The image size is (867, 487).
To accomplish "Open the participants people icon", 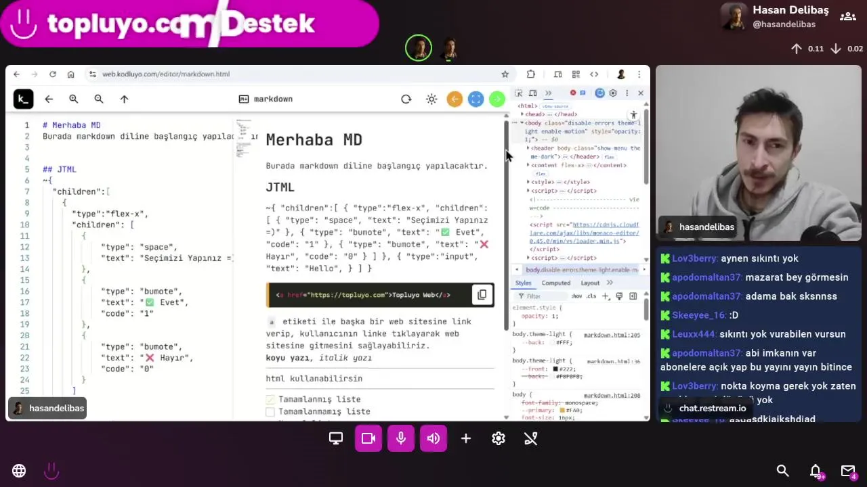I will (847, 16).
